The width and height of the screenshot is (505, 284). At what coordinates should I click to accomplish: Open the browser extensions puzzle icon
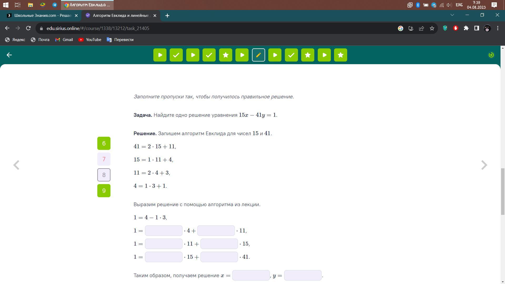[466, 28]
